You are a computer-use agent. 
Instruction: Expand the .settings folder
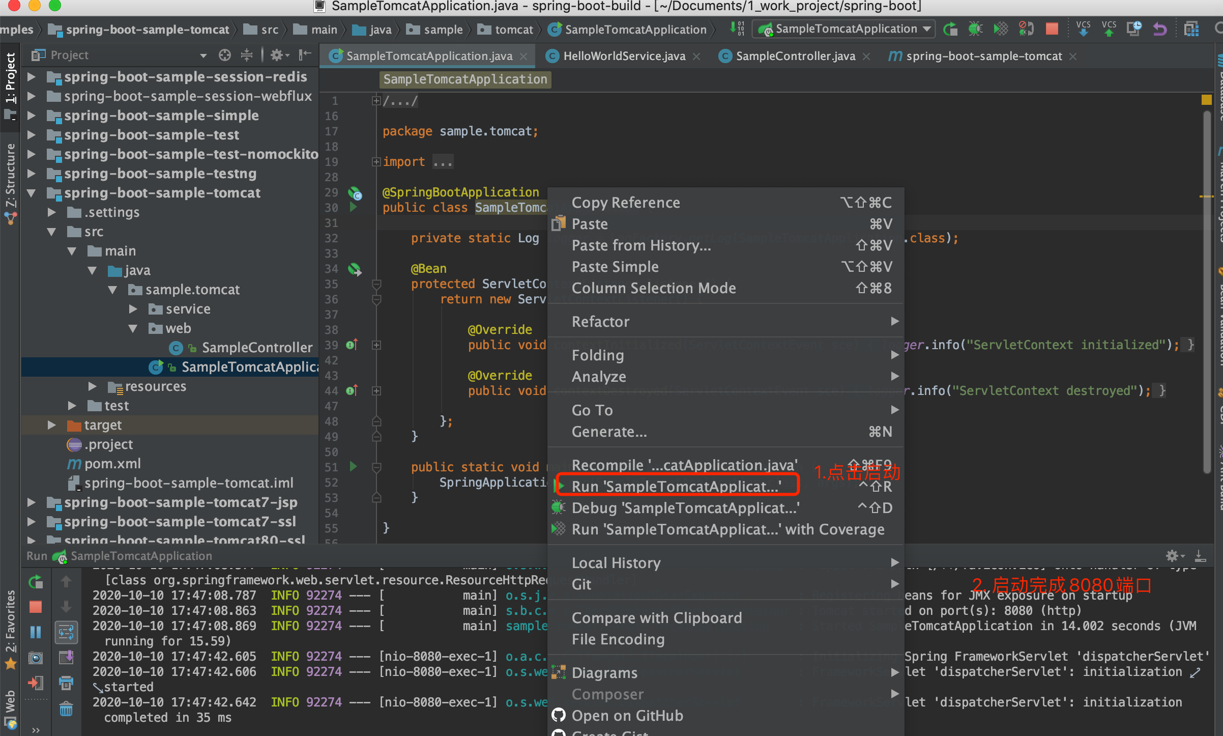pos(51,212)
